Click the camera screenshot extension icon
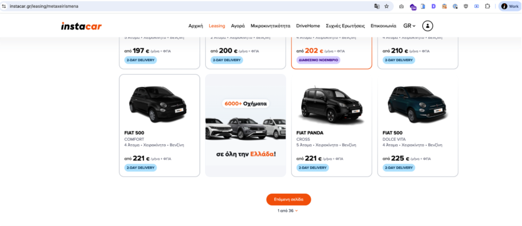Screen dimensions: 522x226 (x=401, y=6)
